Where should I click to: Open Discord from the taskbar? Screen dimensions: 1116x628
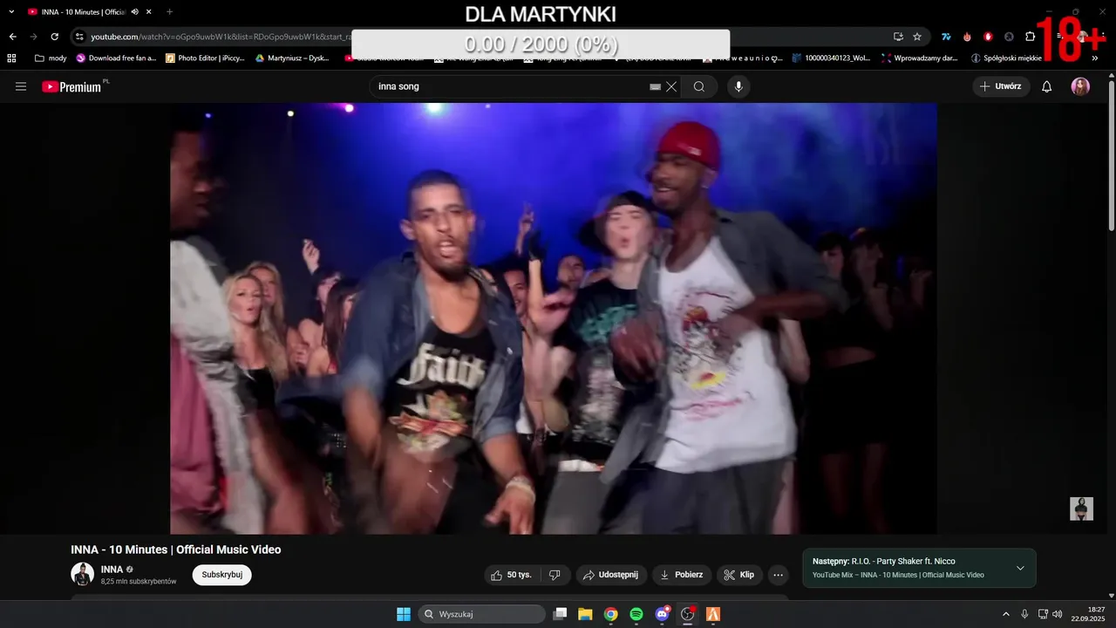coord(662,614)
